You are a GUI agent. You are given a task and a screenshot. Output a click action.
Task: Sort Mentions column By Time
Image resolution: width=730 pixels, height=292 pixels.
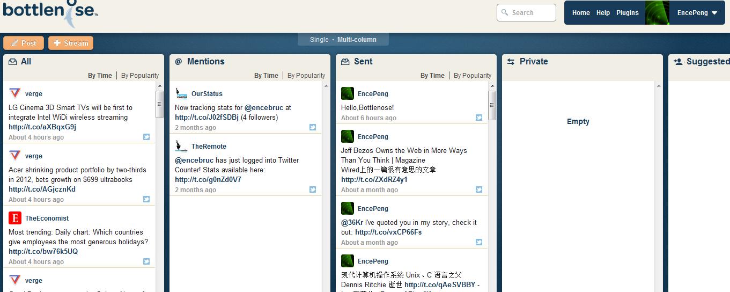click(x=266, y=76)
